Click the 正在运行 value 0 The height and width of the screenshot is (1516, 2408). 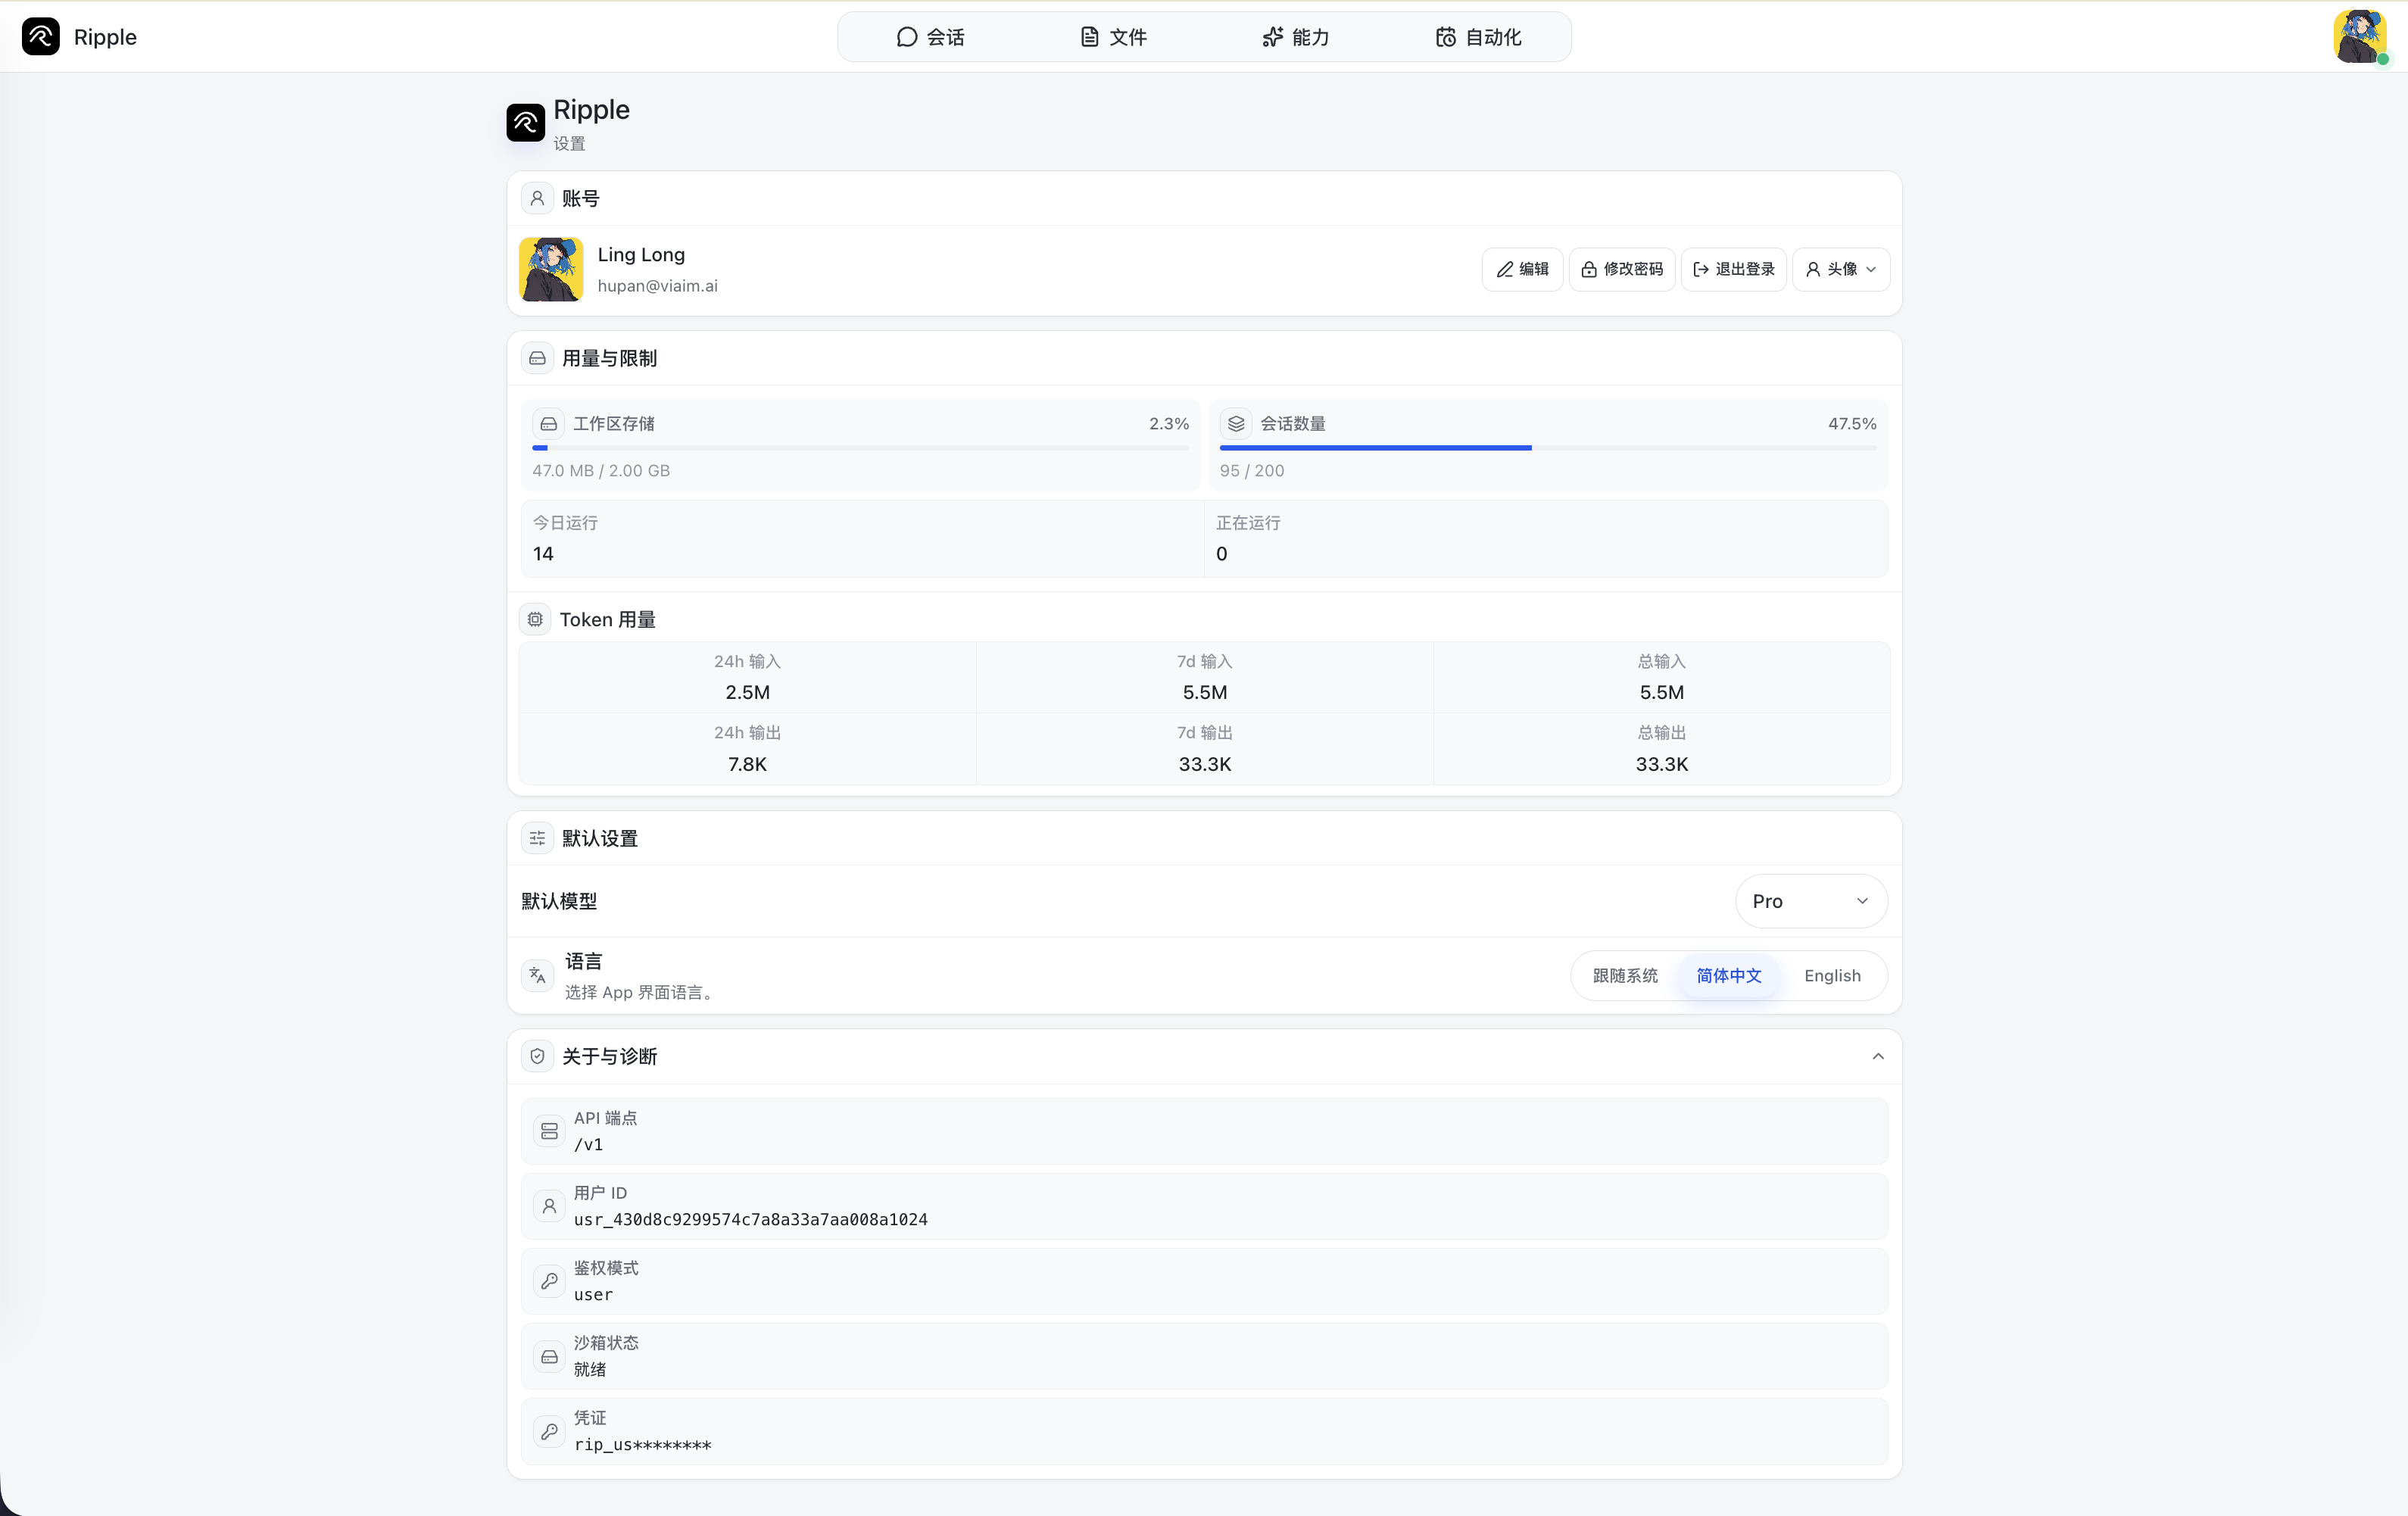click(1221, 554)
